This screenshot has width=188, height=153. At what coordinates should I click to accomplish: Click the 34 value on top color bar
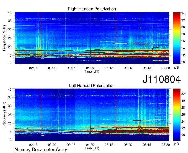click(183, 13)
